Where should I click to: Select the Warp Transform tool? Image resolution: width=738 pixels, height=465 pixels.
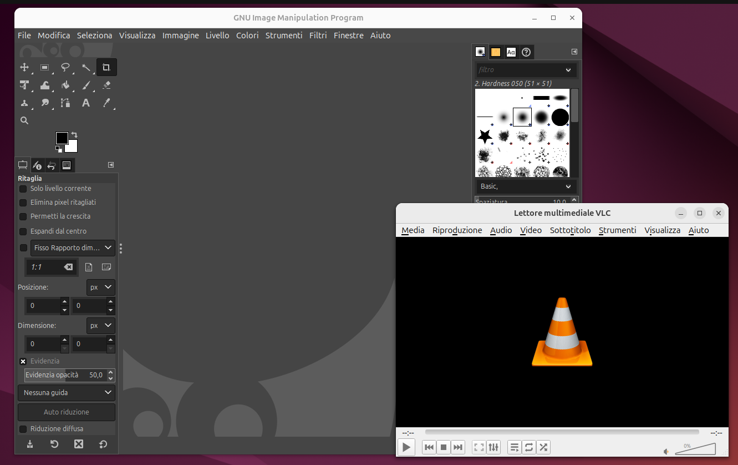tap(45, 85)
